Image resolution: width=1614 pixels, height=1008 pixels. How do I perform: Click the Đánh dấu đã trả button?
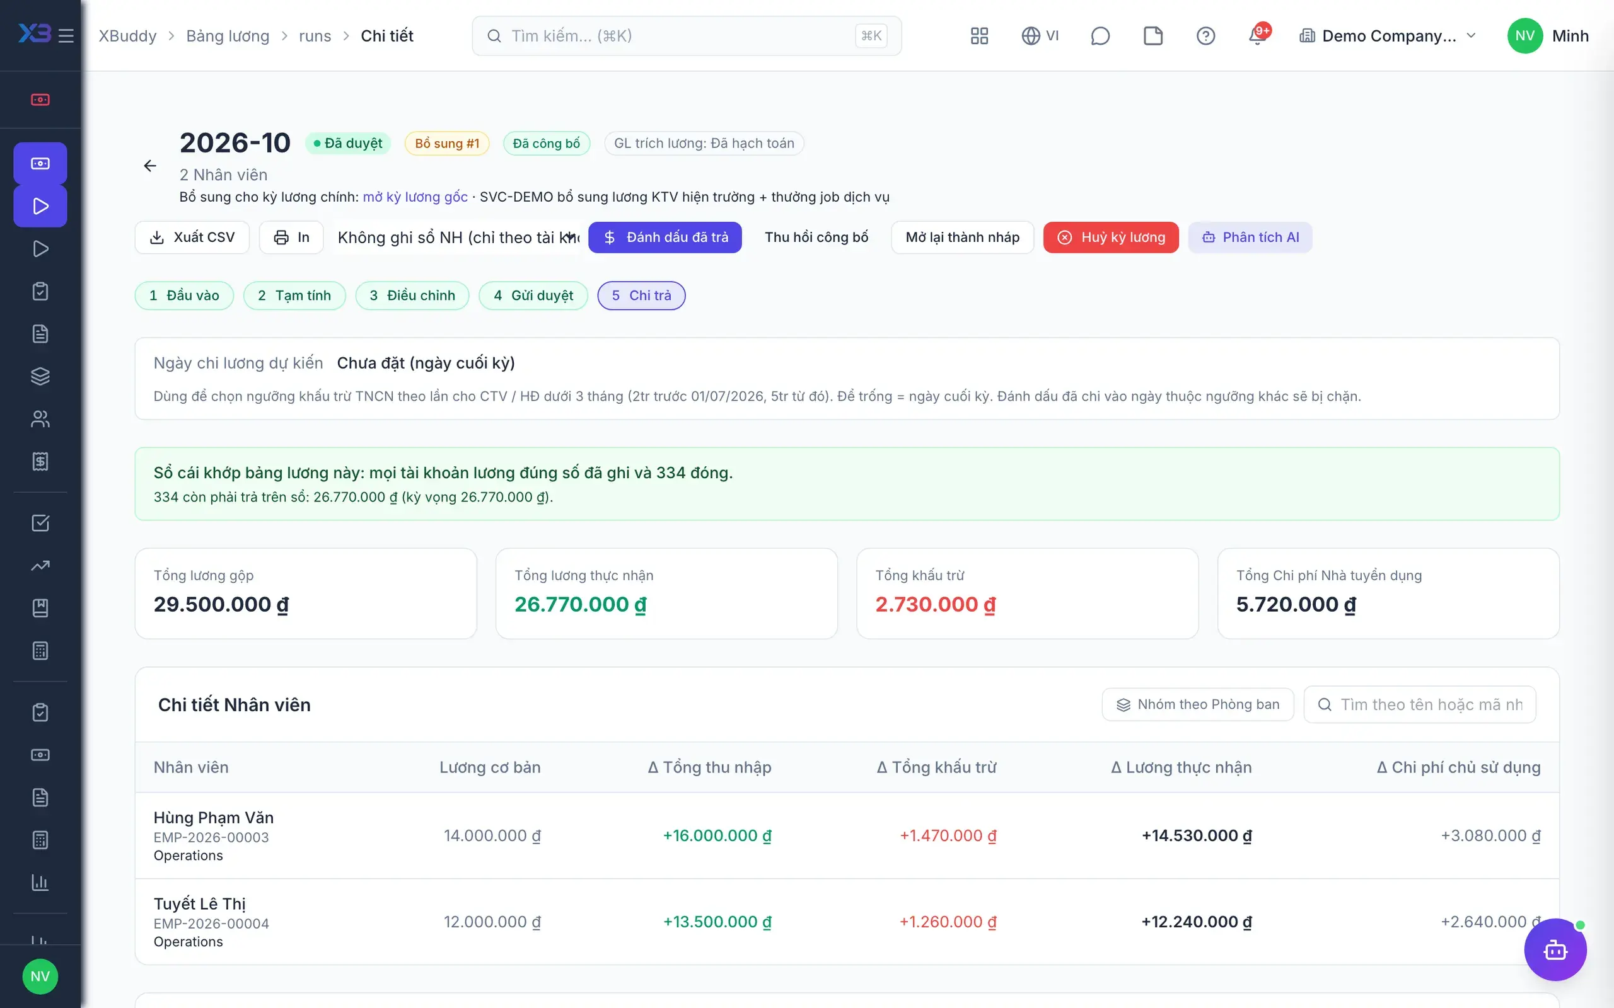click(665, 238)
